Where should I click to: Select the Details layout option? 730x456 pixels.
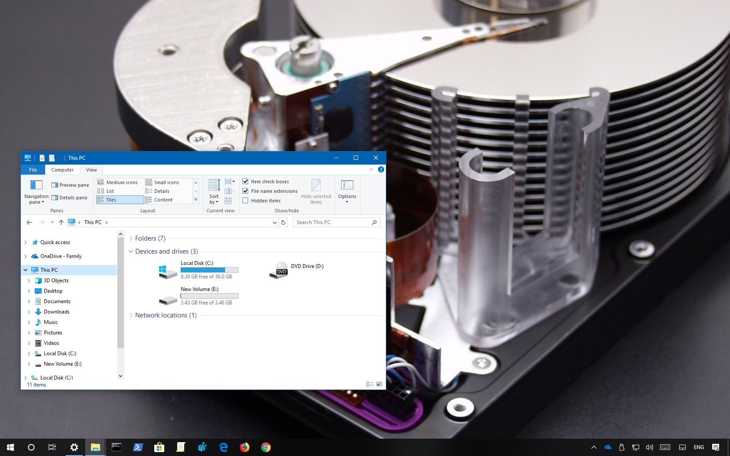click(x=161, y=191)
